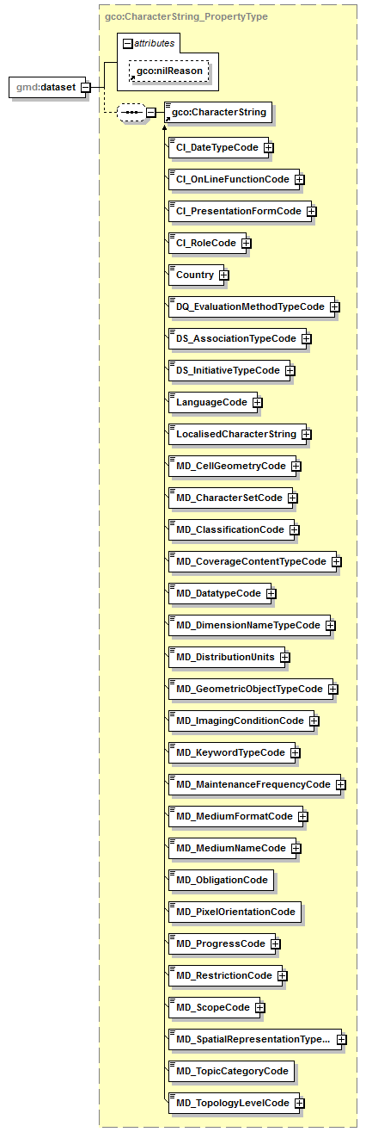Expand MD_CharacterSetCode element
Image resolution: width=366 pixels, height=1132 pixels.
pos(293,498)
